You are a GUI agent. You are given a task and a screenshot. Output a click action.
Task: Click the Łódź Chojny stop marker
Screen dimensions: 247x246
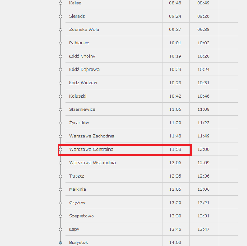60,56
